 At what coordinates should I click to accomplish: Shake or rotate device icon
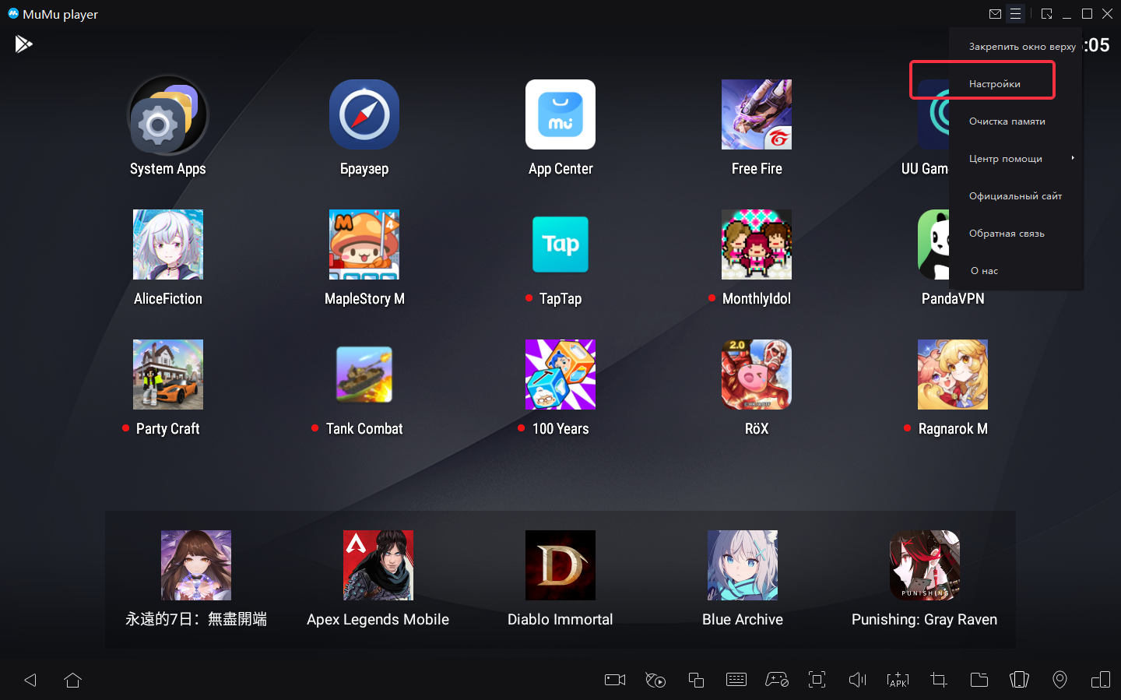tap(1020, 680)
